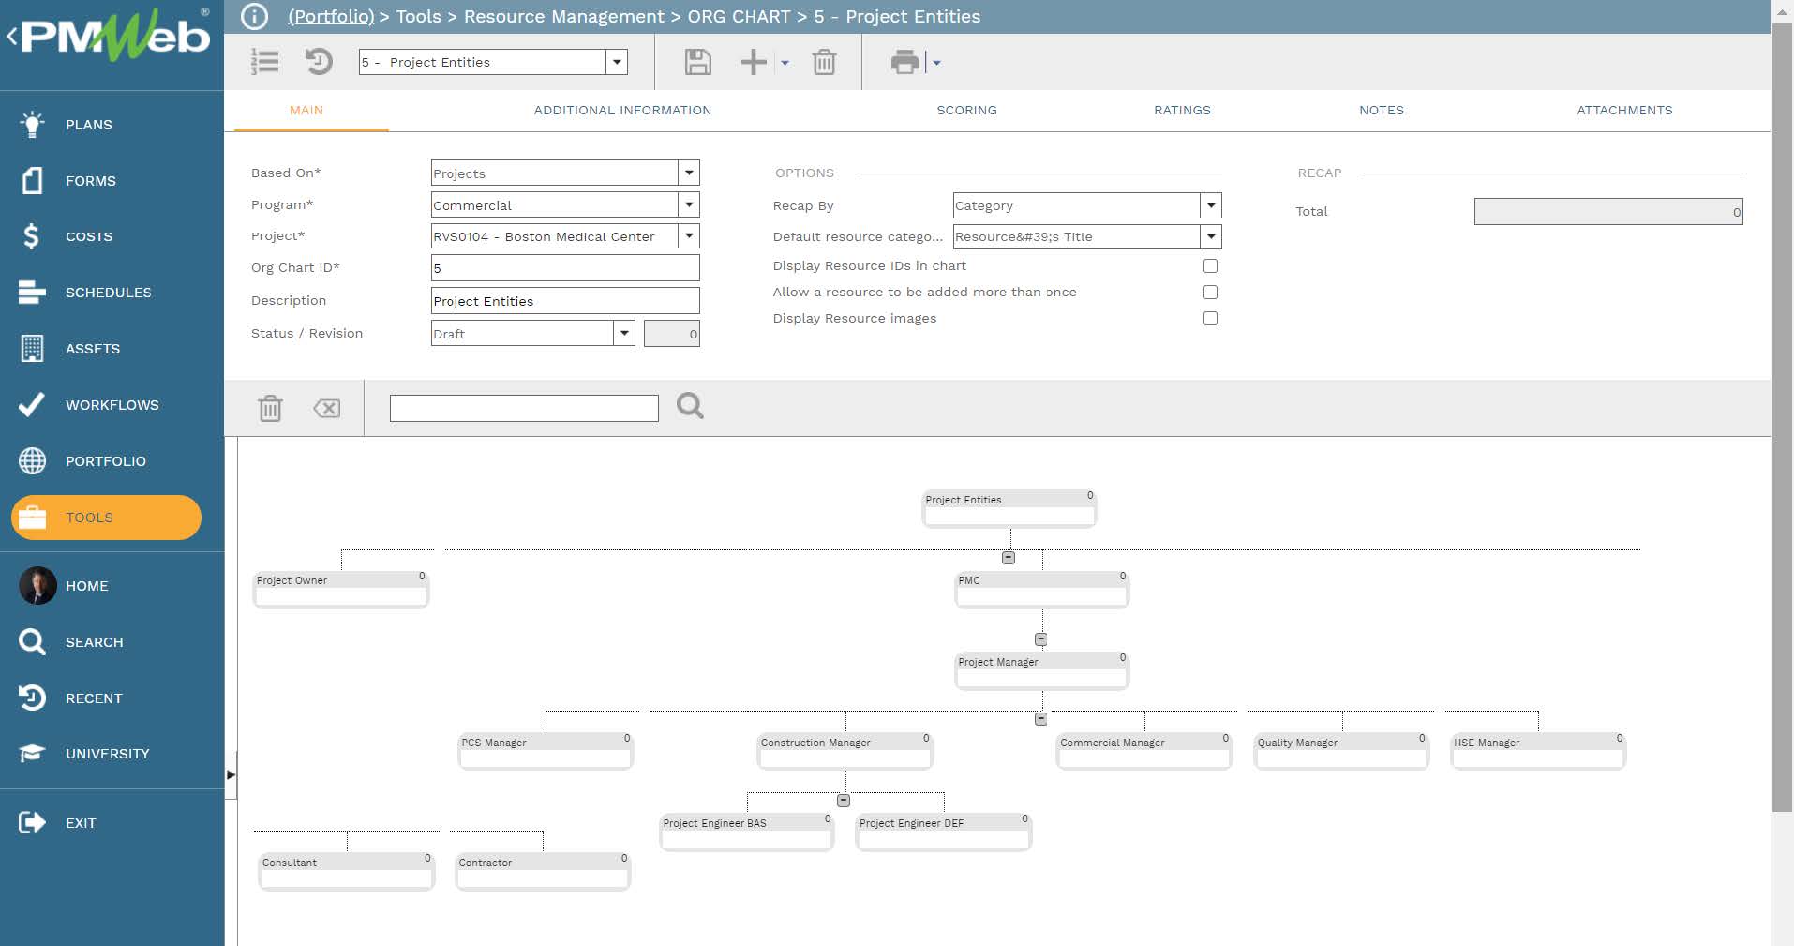Open the Program dropdown
The image size is (1794, 946).
pos(689,204)
